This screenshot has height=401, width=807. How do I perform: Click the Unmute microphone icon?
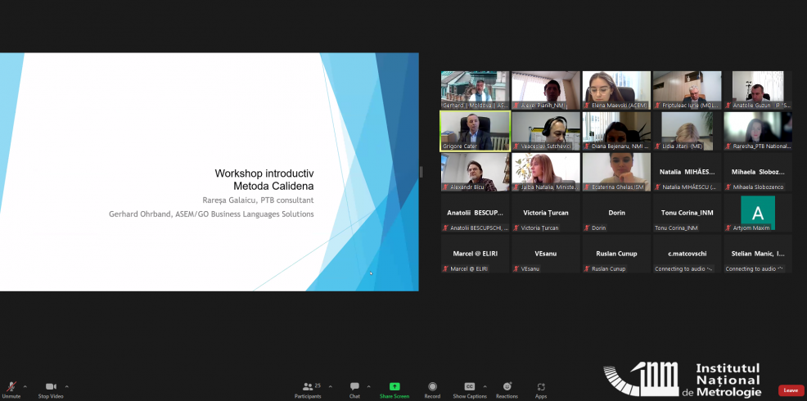coord(11,386)
